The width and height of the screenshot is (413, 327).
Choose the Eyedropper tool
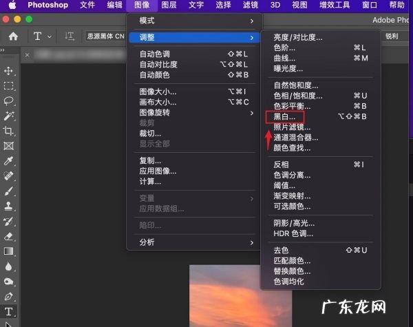[x=9, y=160]
